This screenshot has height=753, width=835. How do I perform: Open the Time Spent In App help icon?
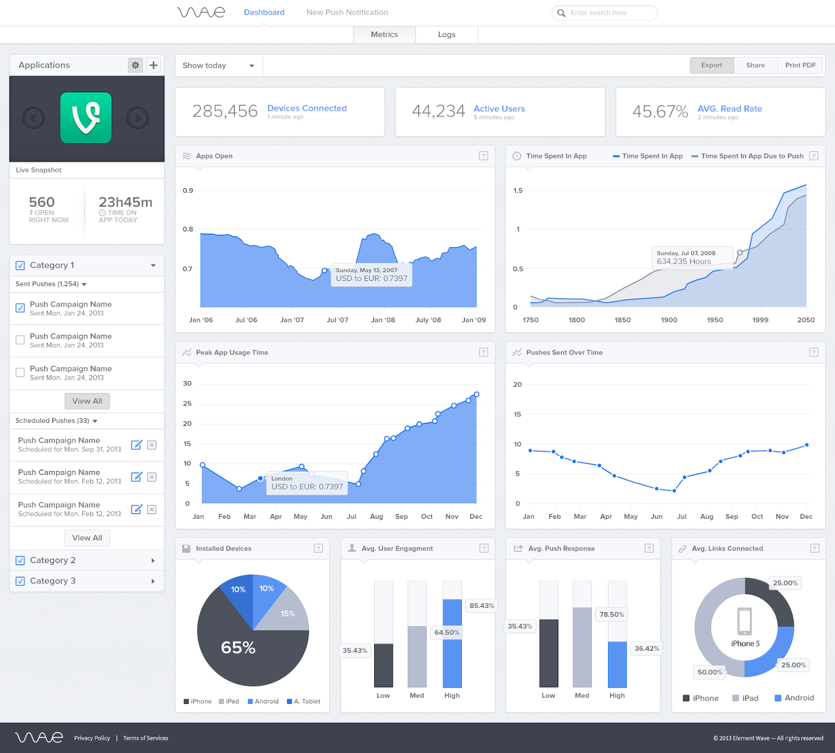click(814, 155)
